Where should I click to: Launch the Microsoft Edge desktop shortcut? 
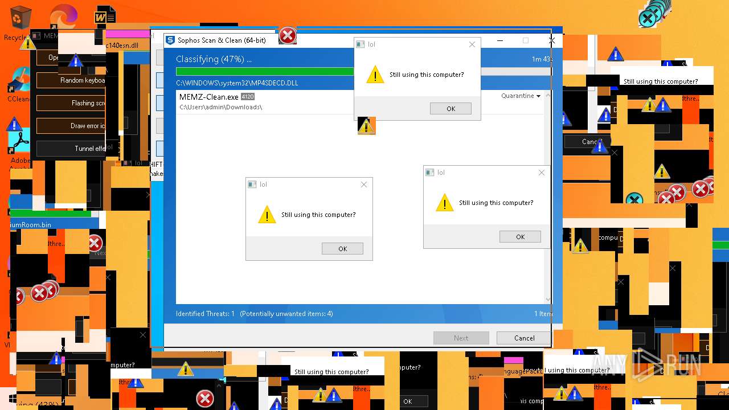click(x=63, y=17)
